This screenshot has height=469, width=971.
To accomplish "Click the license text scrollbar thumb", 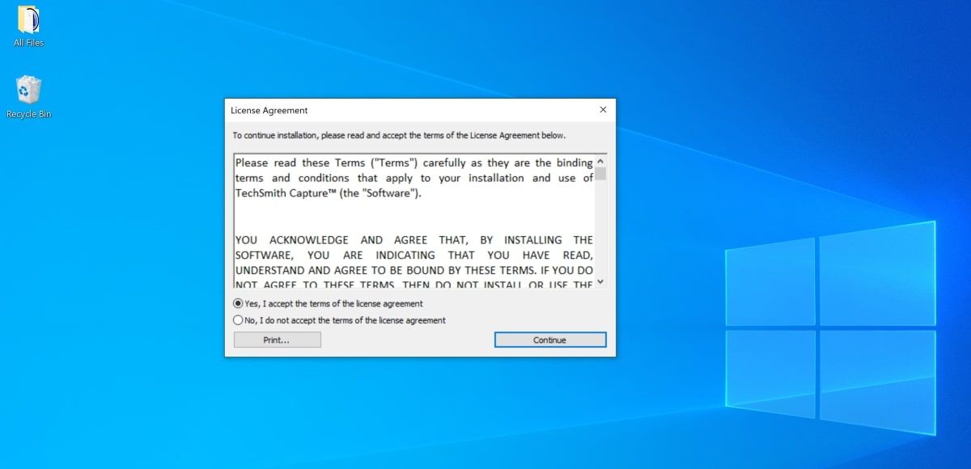I will coord(600,173).
